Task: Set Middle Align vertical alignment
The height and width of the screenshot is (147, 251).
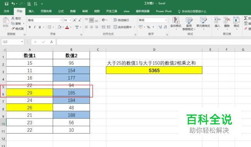Action: 92,20
